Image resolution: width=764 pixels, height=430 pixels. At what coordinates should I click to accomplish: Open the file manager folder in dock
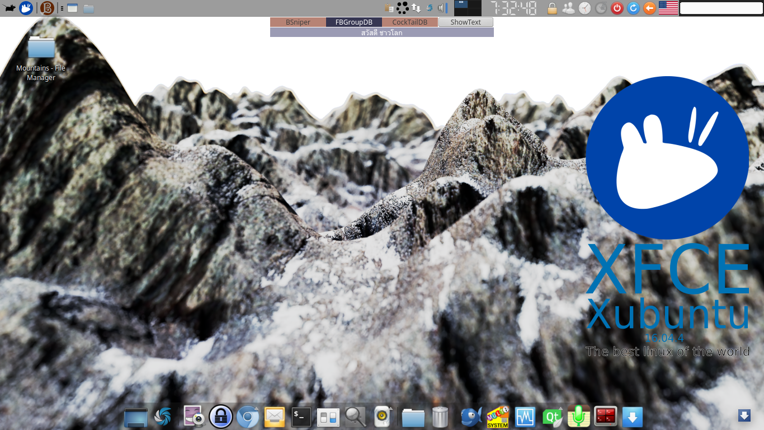[413, 417]
